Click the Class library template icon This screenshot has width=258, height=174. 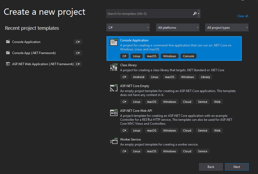pos(114,67)
